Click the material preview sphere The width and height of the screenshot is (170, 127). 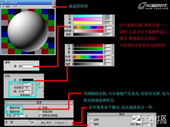click(28, 31)
